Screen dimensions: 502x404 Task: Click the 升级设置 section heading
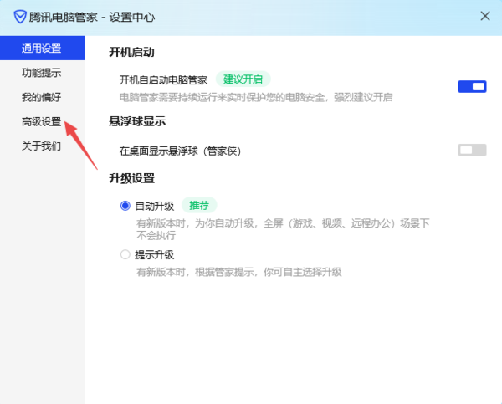(131, 178)
